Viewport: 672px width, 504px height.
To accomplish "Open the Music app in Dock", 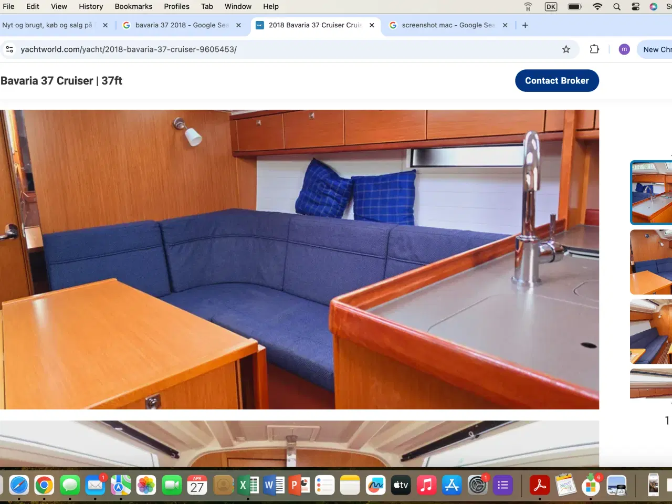I will pyautogui.click(x=426, y=485).
